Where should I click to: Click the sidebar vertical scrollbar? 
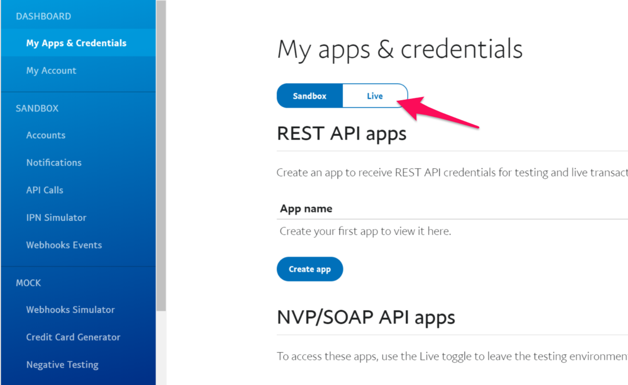click(x=161, y=155)
